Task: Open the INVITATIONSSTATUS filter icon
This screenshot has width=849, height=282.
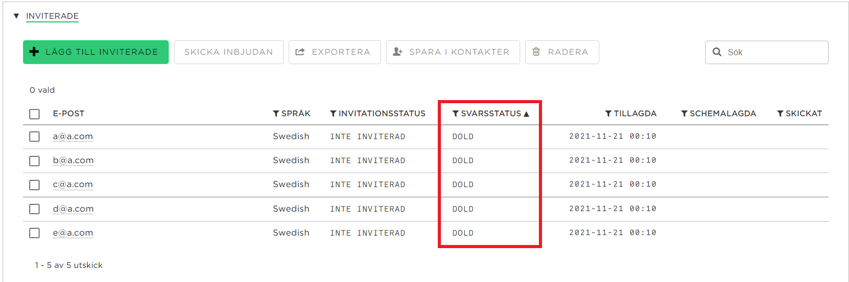Action: click(333, 114)
